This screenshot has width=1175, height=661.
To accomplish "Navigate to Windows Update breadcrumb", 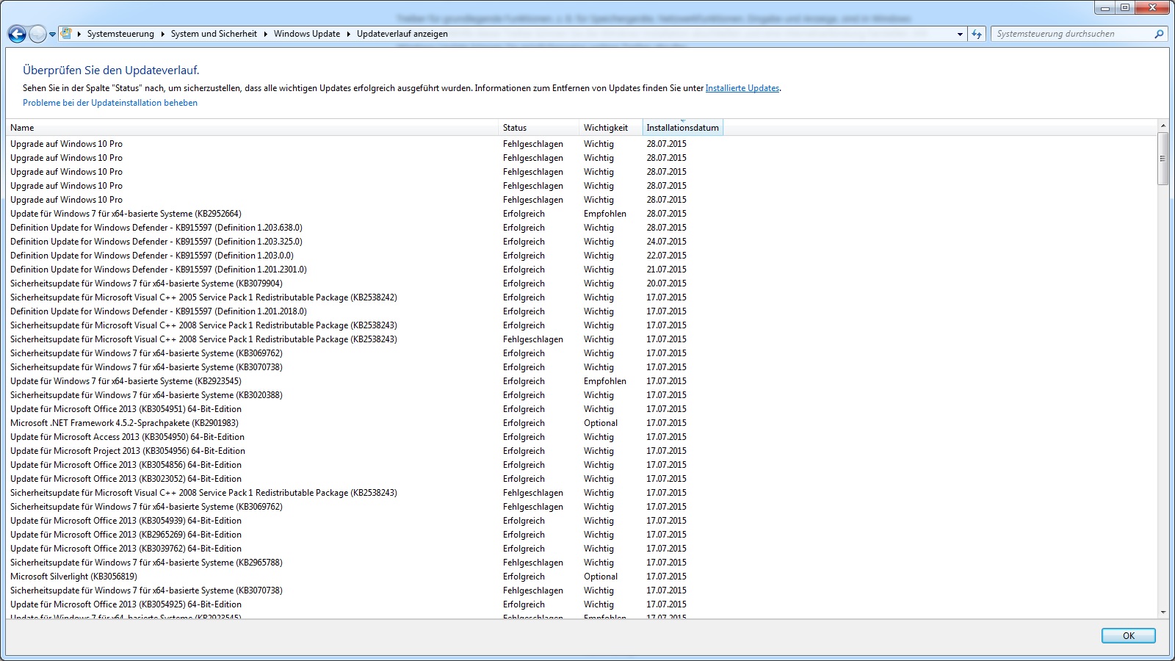I will tap(307, 34).
